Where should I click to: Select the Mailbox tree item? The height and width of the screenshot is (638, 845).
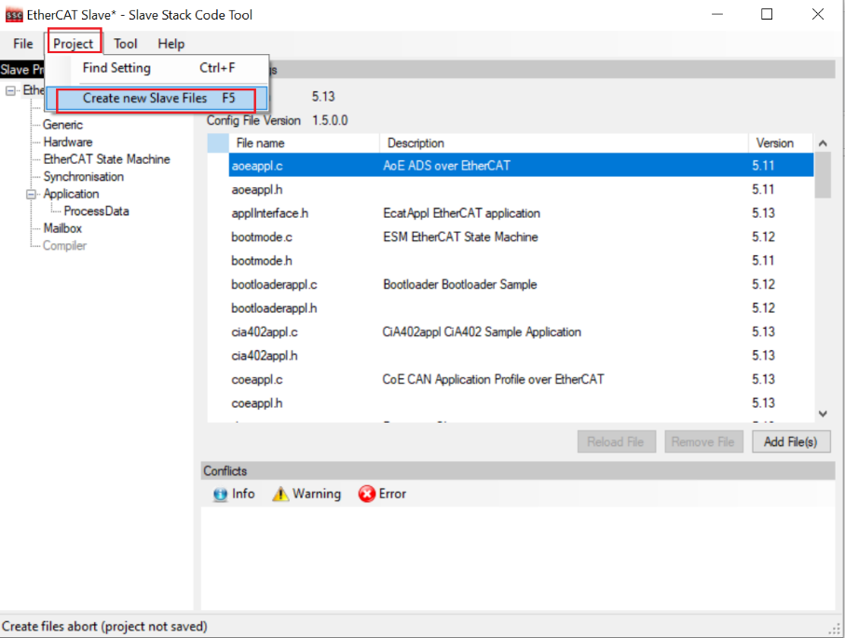point(62,228)
